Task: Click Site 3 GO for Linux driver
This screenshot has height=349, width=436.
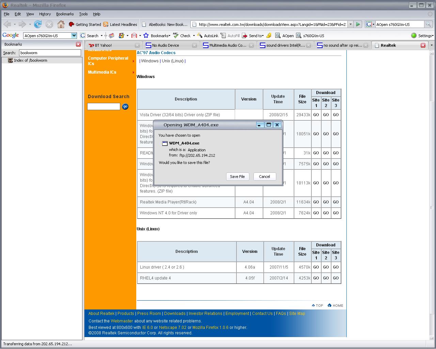Action: [336, 267]
